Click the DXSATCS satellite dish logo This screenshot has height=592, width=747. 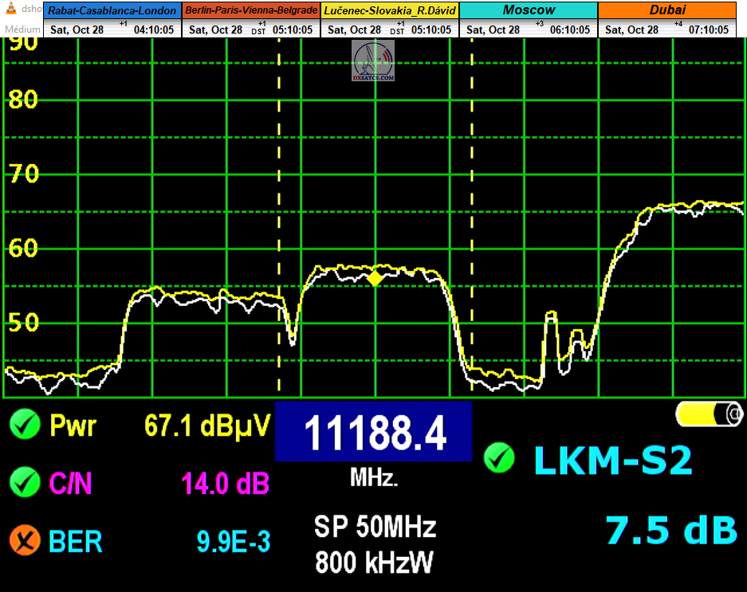point(373,61)
